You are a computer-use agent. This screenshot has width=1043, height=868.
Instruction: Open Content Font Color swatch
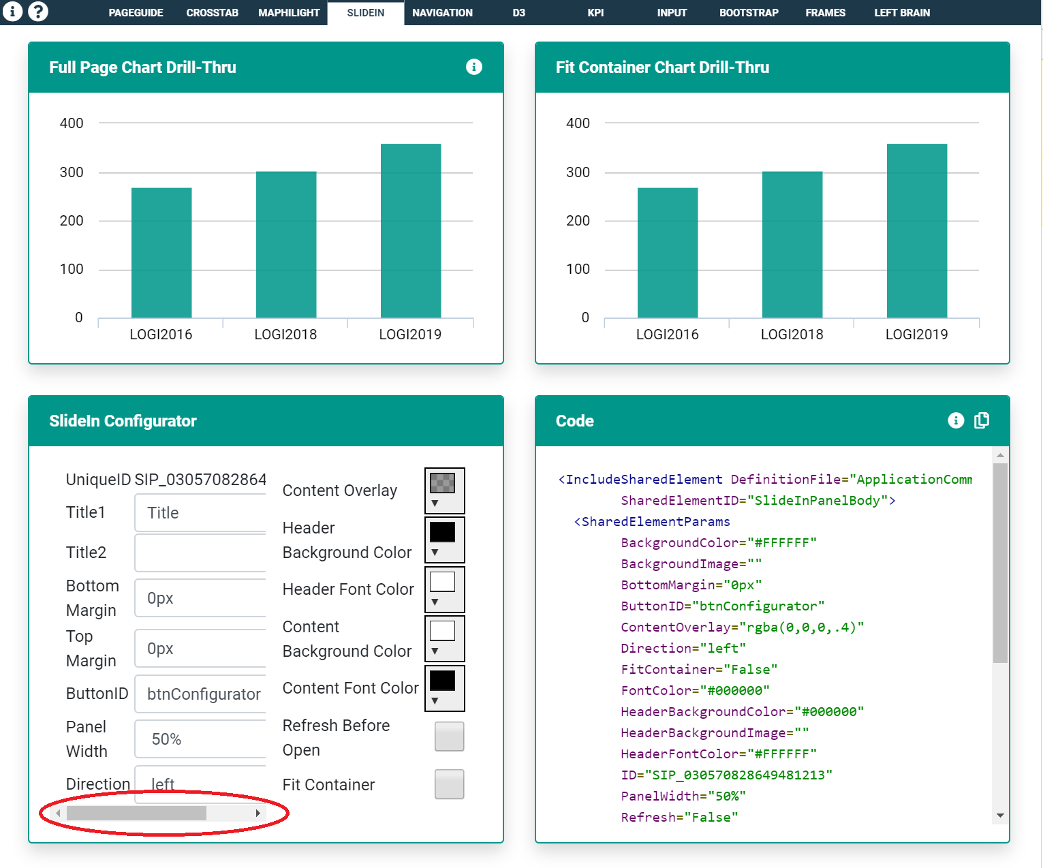443,680
